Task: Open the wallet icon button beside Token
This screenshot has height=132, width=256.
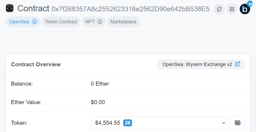Action: (x=238, y=123)
